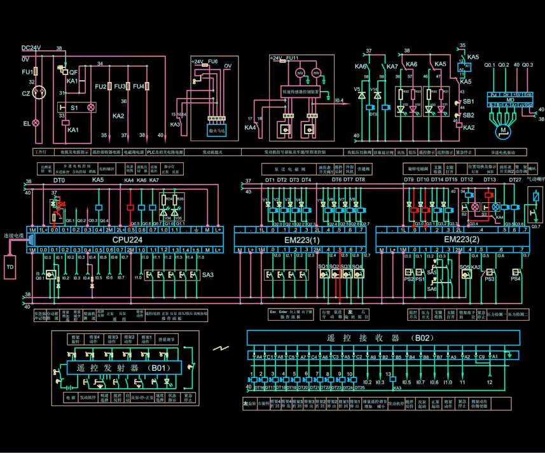Click the KA3 relay label
Viewport: 545px width, 453px height.
click(175, 125)
